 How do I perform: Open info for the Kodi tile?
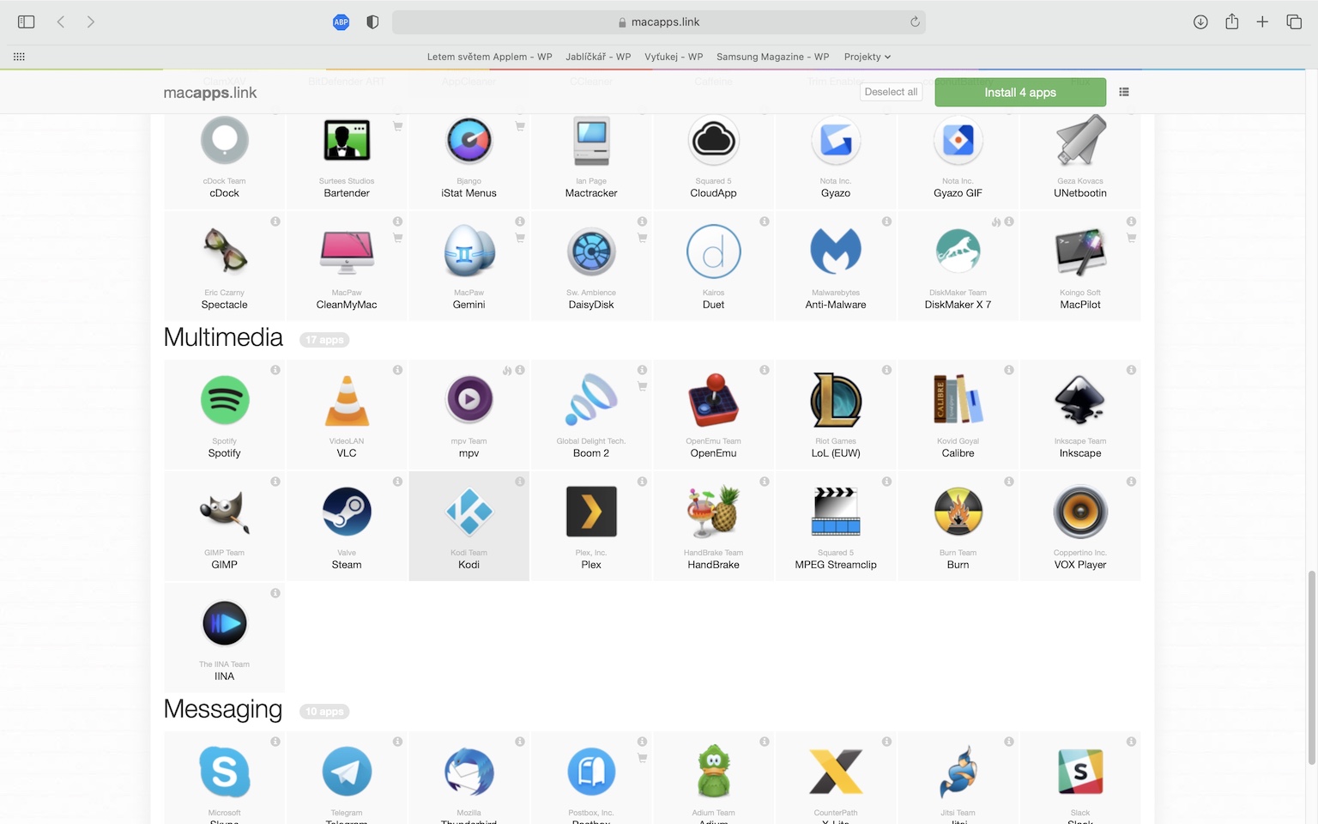coord(520,482)
